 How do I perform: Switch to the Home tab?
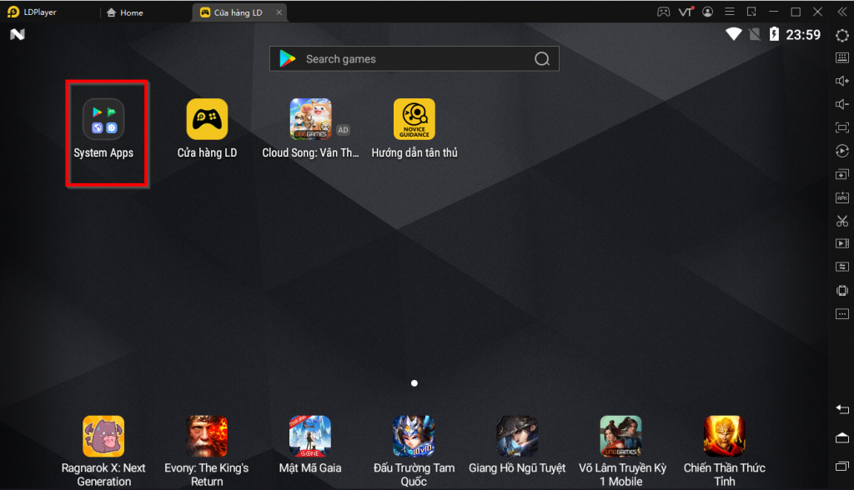(x=125, y=12)
